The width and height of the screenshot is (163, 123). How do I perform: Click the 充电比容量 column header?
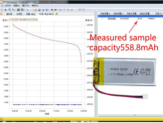132,13
